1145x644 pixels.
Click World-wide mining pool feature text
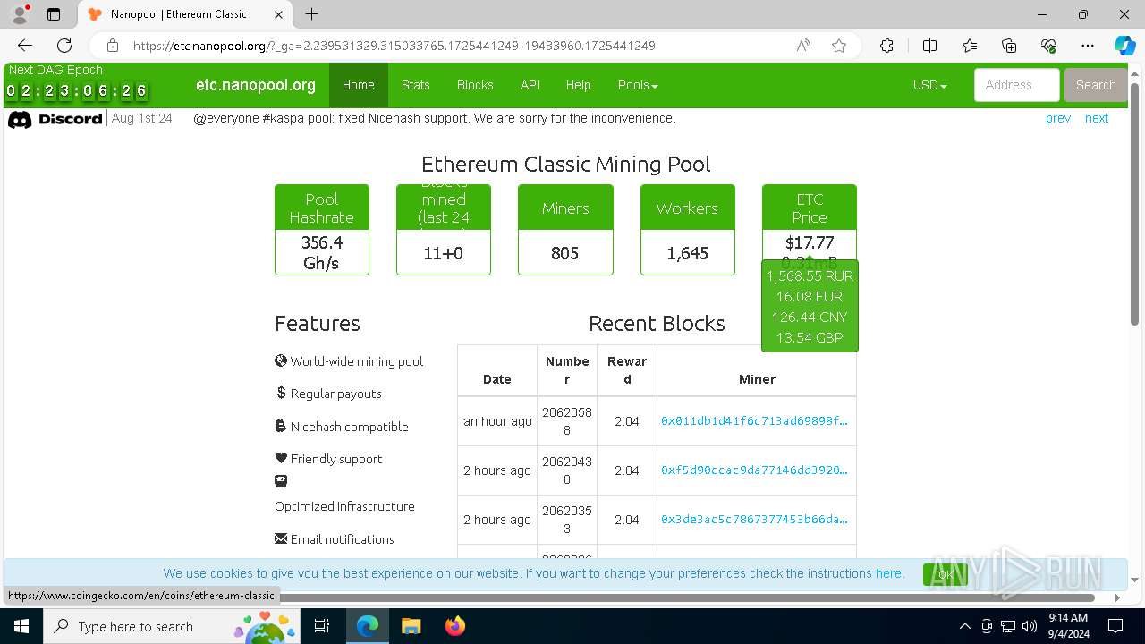click(357, 361)
